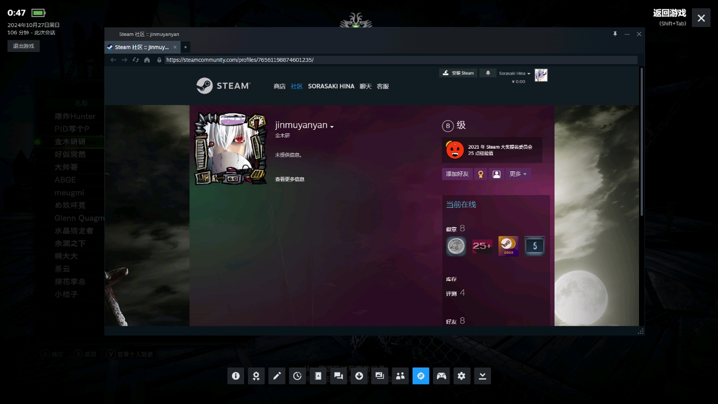The image size is (718, 404).
Task: Reload the Steam community page
Action: (135, 60)
